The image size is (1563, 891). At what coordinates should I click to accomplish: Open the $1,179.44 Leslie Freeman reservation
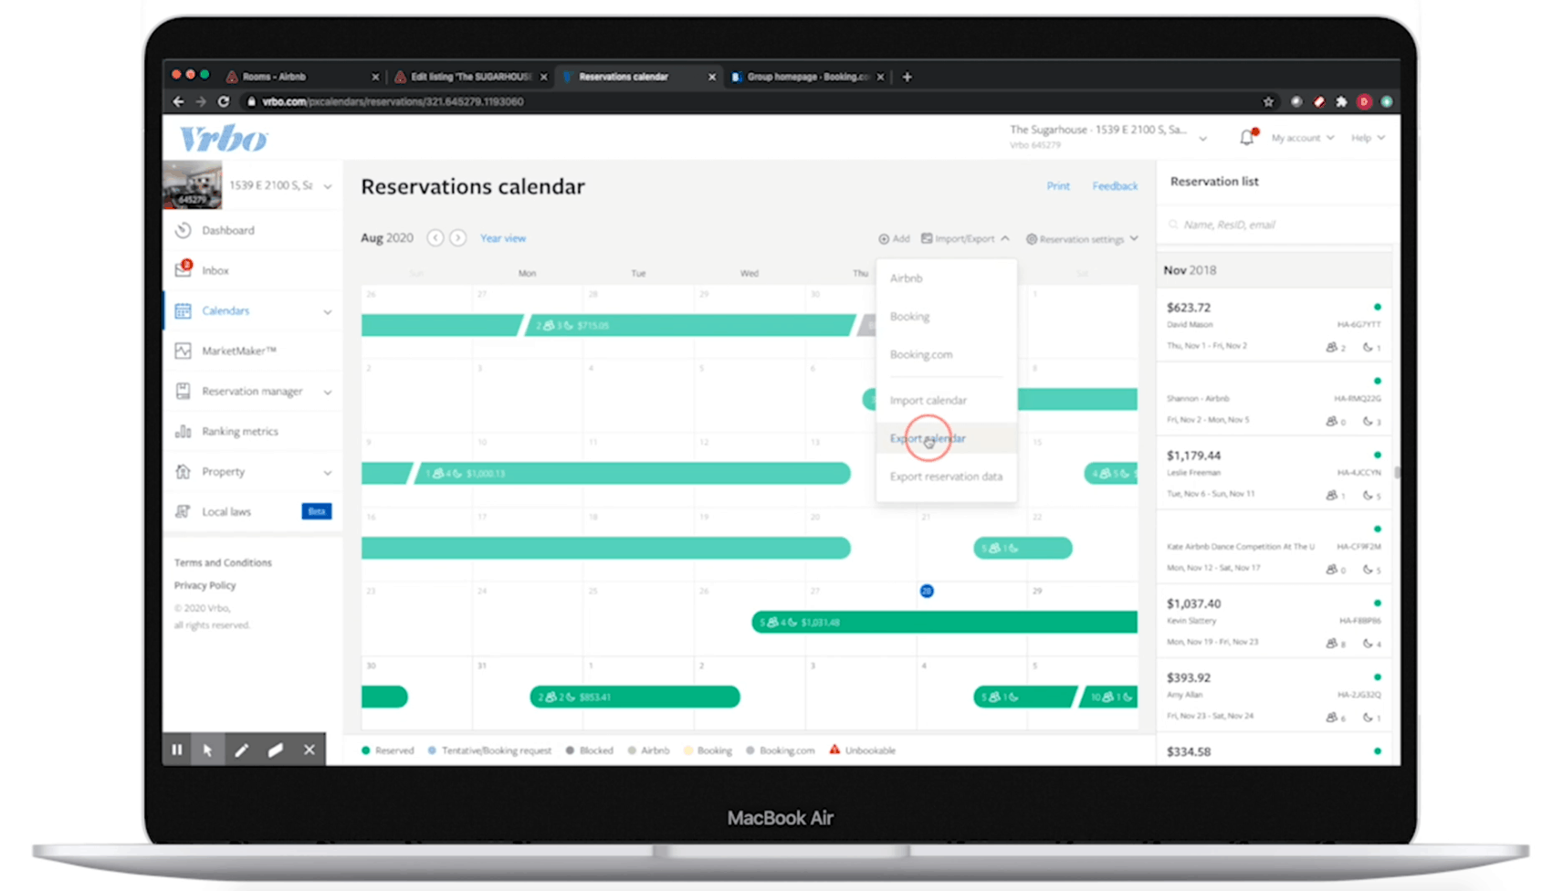point(1274,475)
